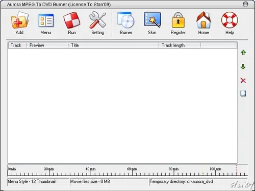The image size is (255, 191).
Task: Open Setting with the wrench and screwdriver icon
Action: coord(98,20)
